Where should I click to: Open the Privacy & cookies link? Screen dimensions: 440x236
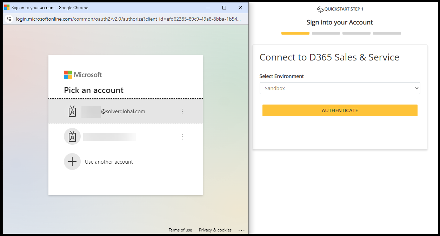(215, 230)
